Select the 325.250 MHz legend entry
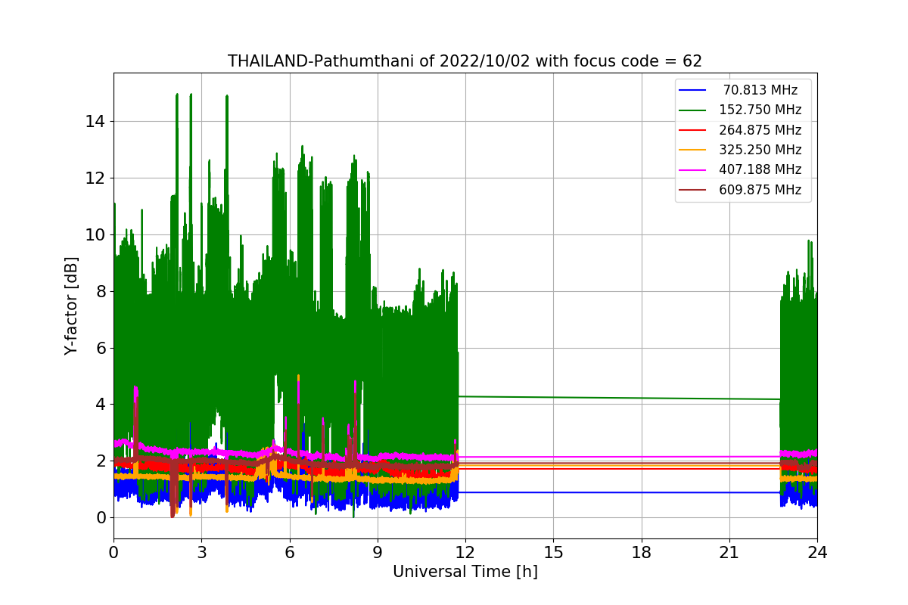The width and height of the screenshot is (908, 605). pos(741,150)
